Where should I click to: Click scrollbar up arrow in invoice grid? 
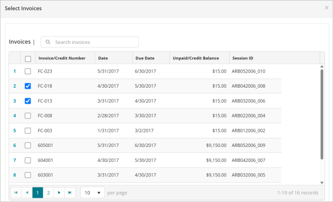pyautogui.click(x=322, y=66)
